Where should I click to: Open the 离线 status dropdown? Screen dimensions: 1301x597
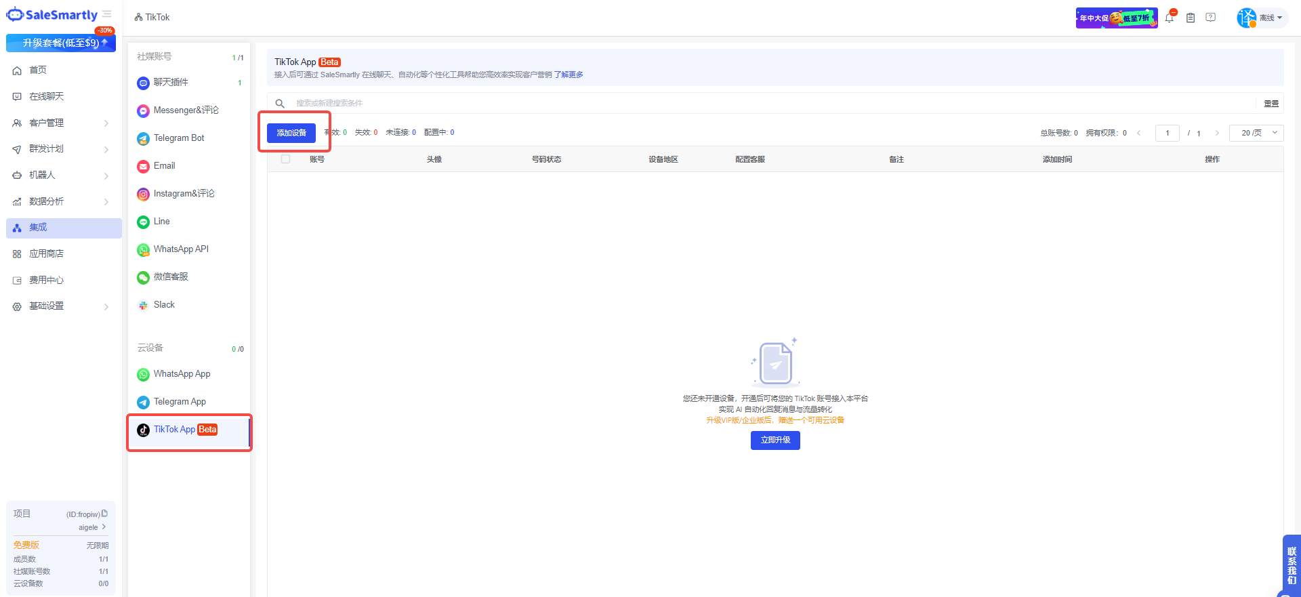1271,18
